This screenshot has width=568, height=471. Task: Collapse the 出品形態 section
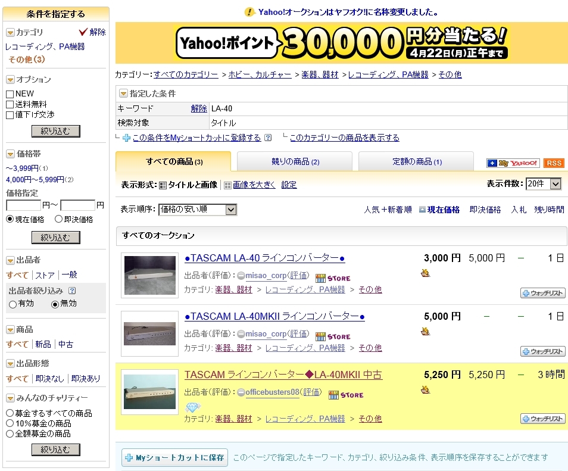(x=11, y=363)
